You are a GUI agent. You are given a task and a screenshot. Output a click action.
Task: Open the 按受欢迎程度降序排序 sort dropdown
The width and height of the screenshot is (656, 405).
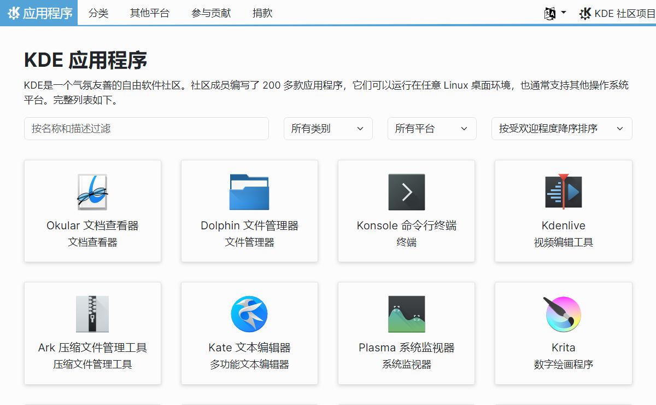[x=562, y=129]
